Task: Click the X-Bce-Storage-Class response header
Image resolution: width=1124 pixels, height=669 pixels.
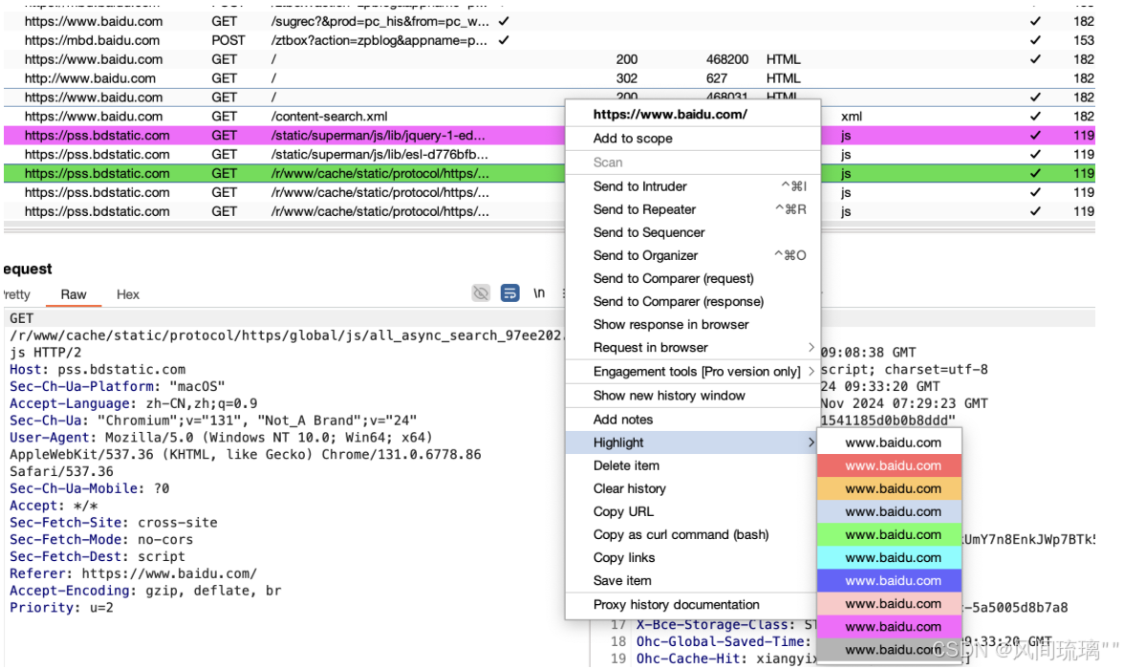Action: 725,624
